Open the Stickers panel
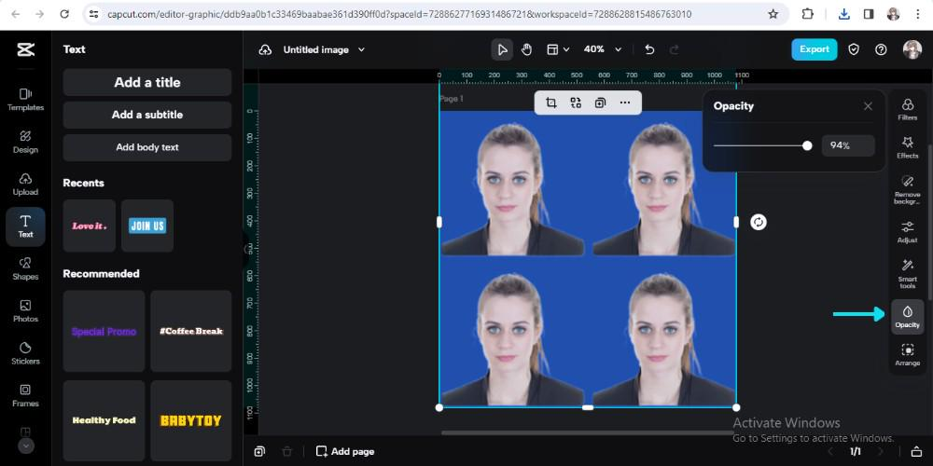This screenshot has height=466, width=933. point(25,353)
